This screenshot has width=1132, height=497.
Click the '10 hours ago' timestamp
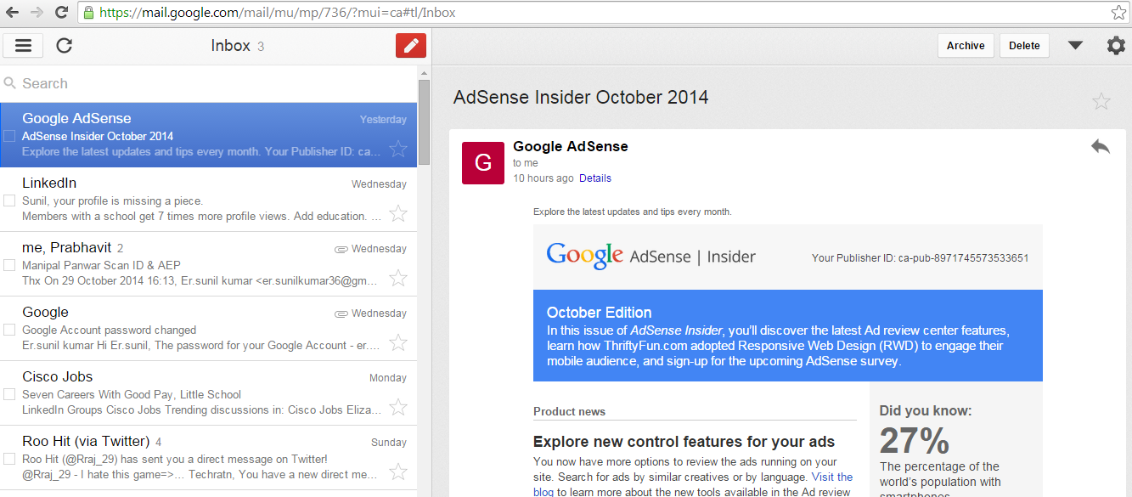tap(543, 178)
